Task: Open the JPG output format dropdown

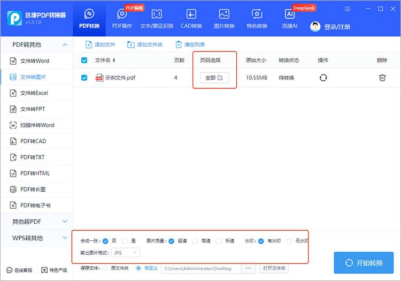Action: pos(126,253)
